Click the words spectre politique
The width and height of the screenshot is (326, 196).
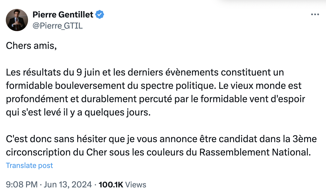(178, 86)
